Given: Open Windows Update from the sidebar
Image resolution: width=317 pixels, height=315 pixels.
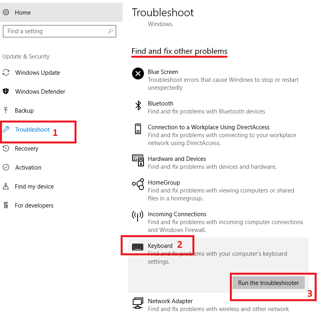Looking at the screenshot, I should tap(37, 73).
